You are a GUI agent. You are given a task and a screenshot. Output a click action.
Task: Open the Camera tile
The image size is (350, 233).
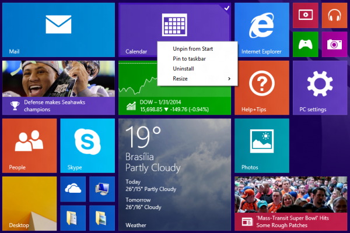pos(334,44)
